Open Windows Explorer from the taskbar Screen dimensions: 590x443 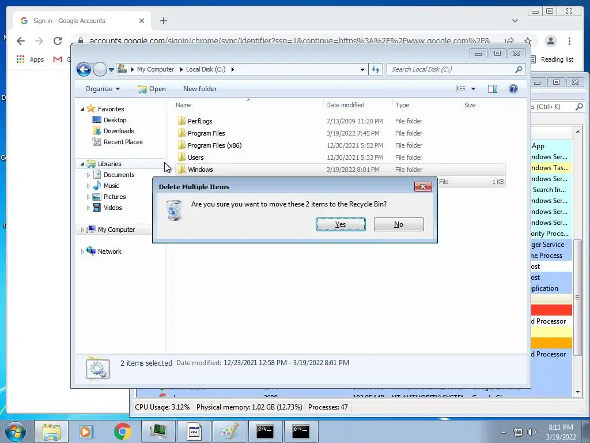click(51, 431)
